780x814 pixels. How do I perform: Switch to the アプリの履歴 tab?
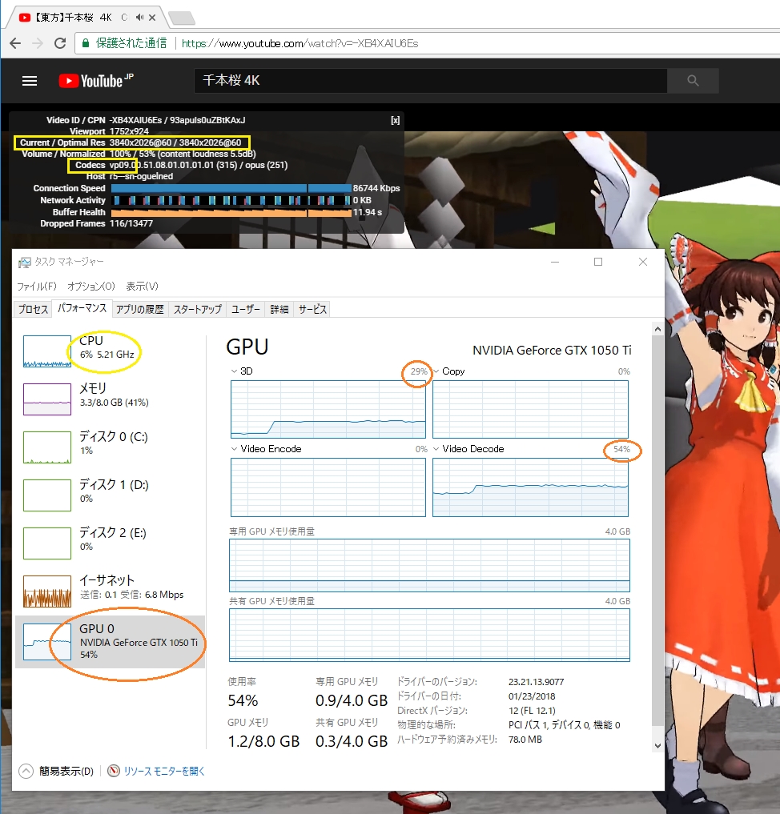(x=139, y=309)
